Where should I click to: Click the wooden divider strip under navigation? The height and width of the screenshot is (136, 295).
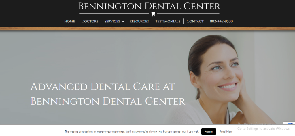[147, 29]
